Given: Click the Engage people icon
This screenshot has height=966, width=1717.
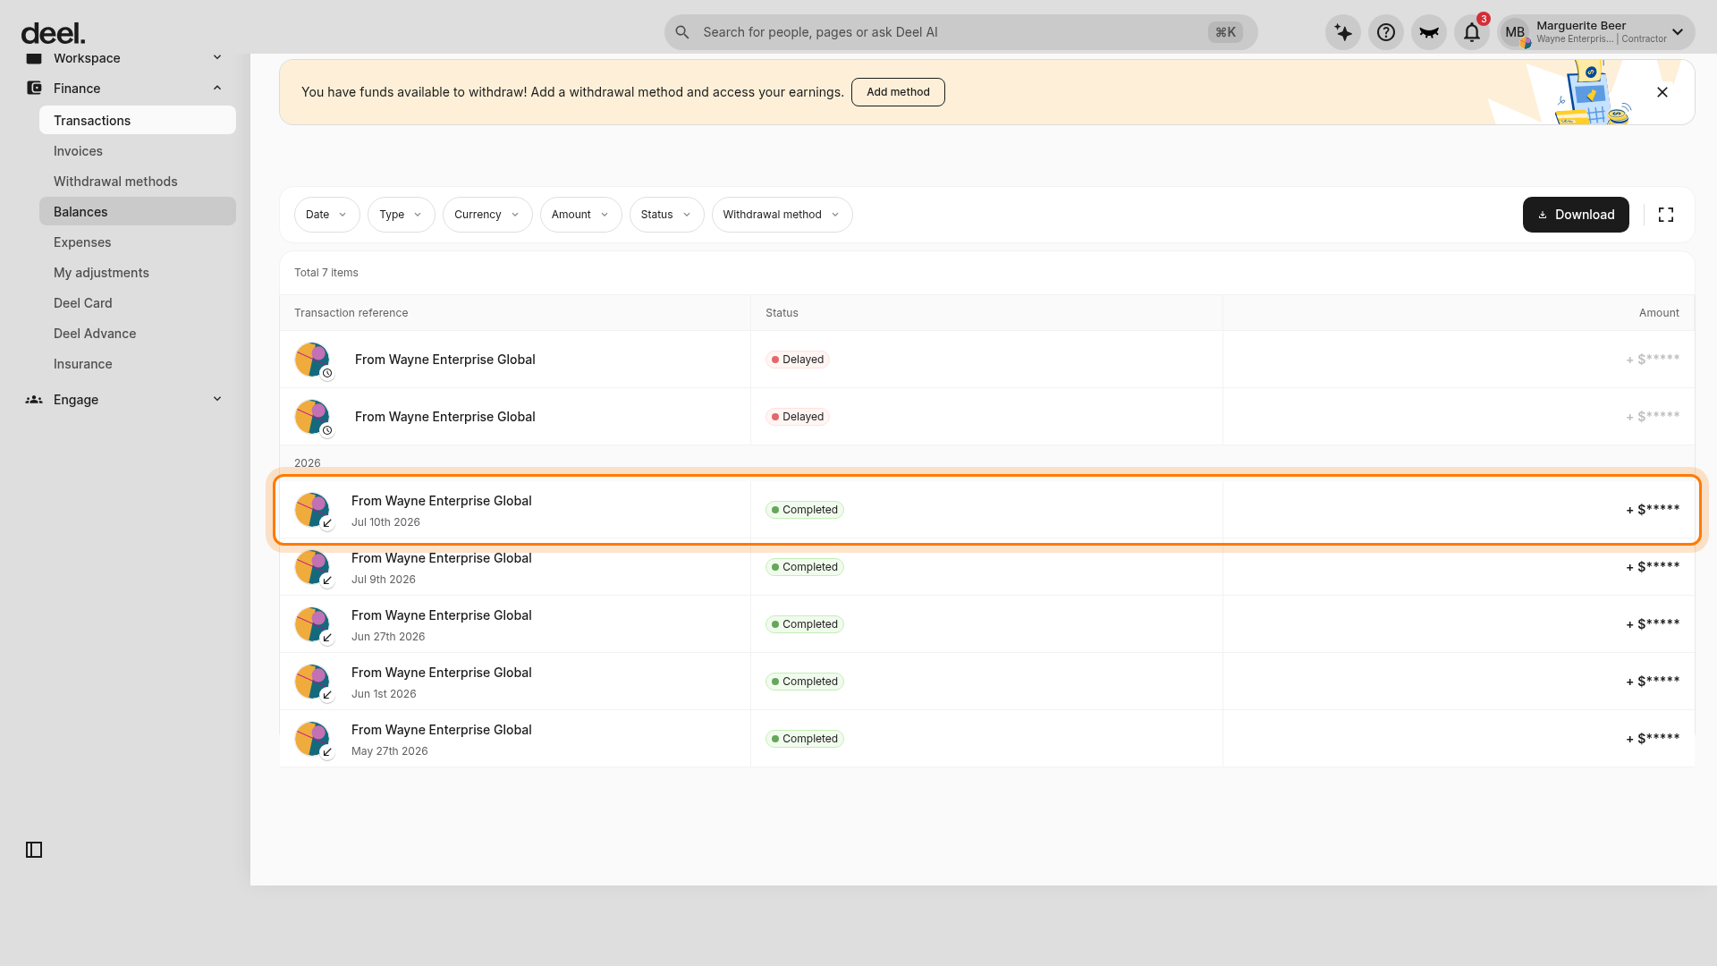Looking at the screenshot, I should pyautogui.click(x=34, y=400).
